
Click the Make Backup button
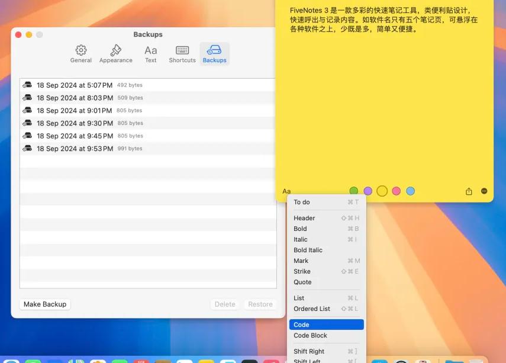tap(45, 304)
